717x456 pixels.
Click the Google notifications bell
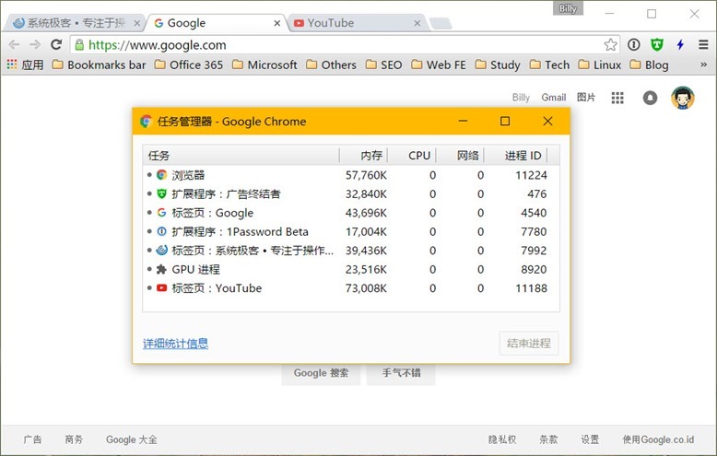coord(650,98)
